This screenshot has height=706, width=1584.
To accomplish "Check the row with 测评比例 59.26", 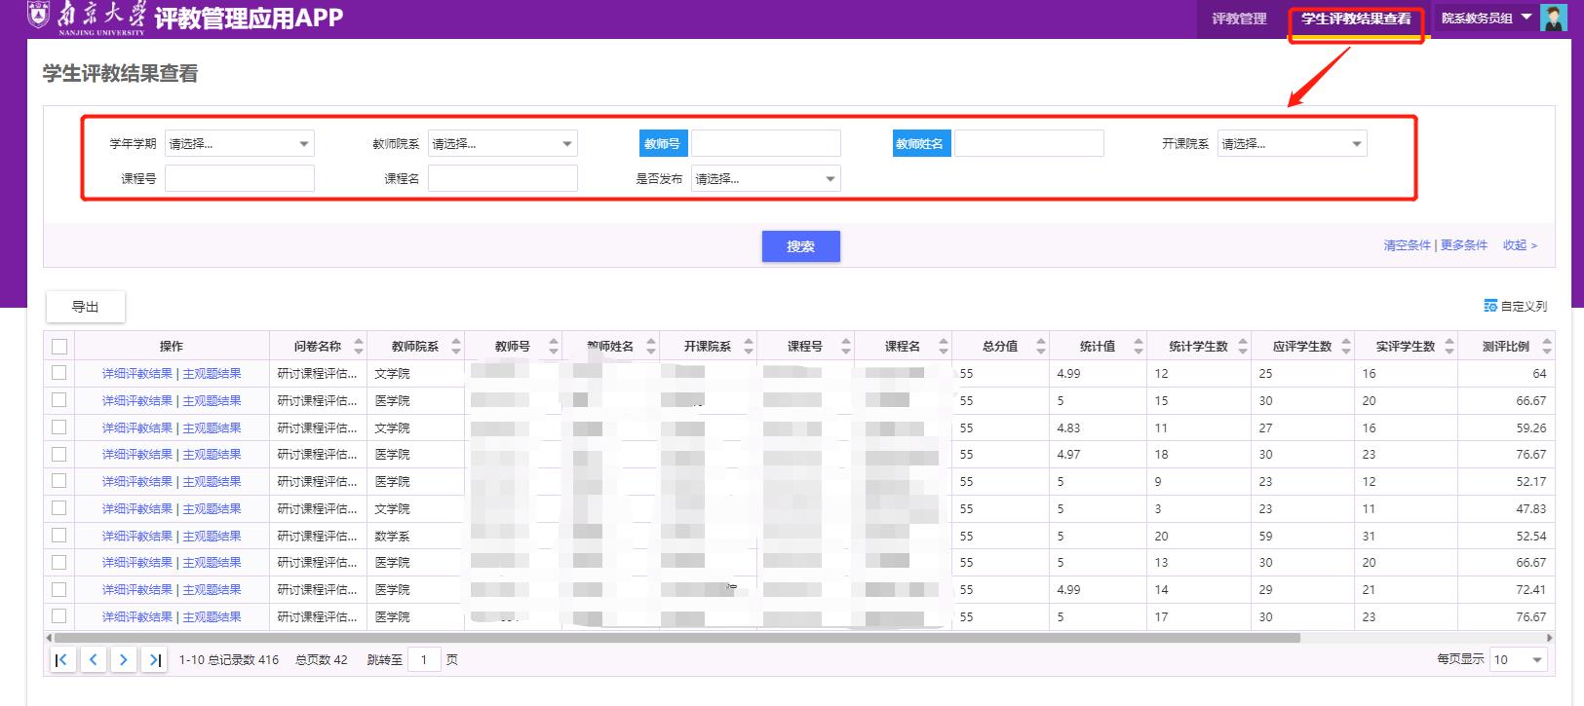I will pos(59,427).
